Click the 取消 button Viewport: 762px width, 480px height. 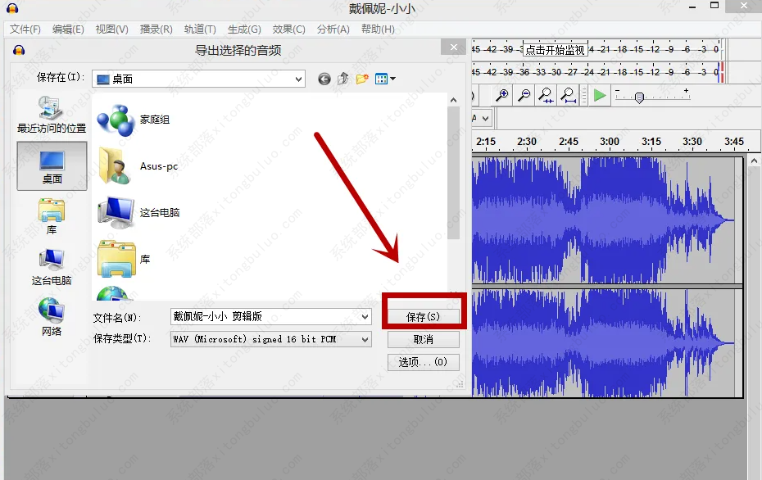tap(424, 340)
